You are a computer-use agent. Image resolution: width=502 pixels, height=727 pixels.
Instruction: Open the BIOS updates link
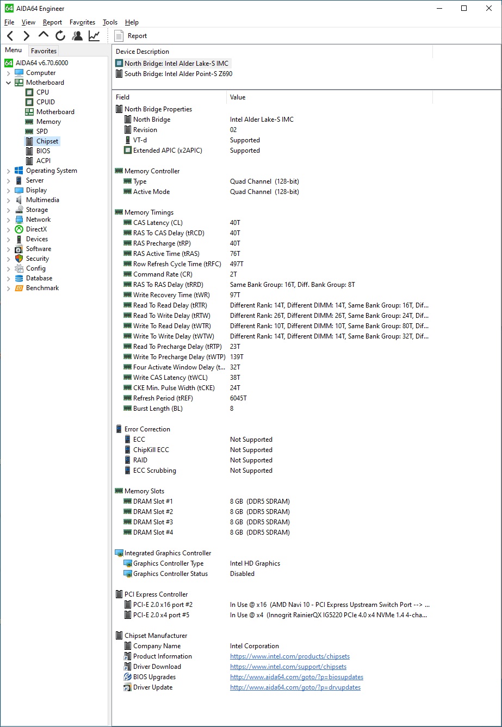pyautogui.click(x=296, y=677)
